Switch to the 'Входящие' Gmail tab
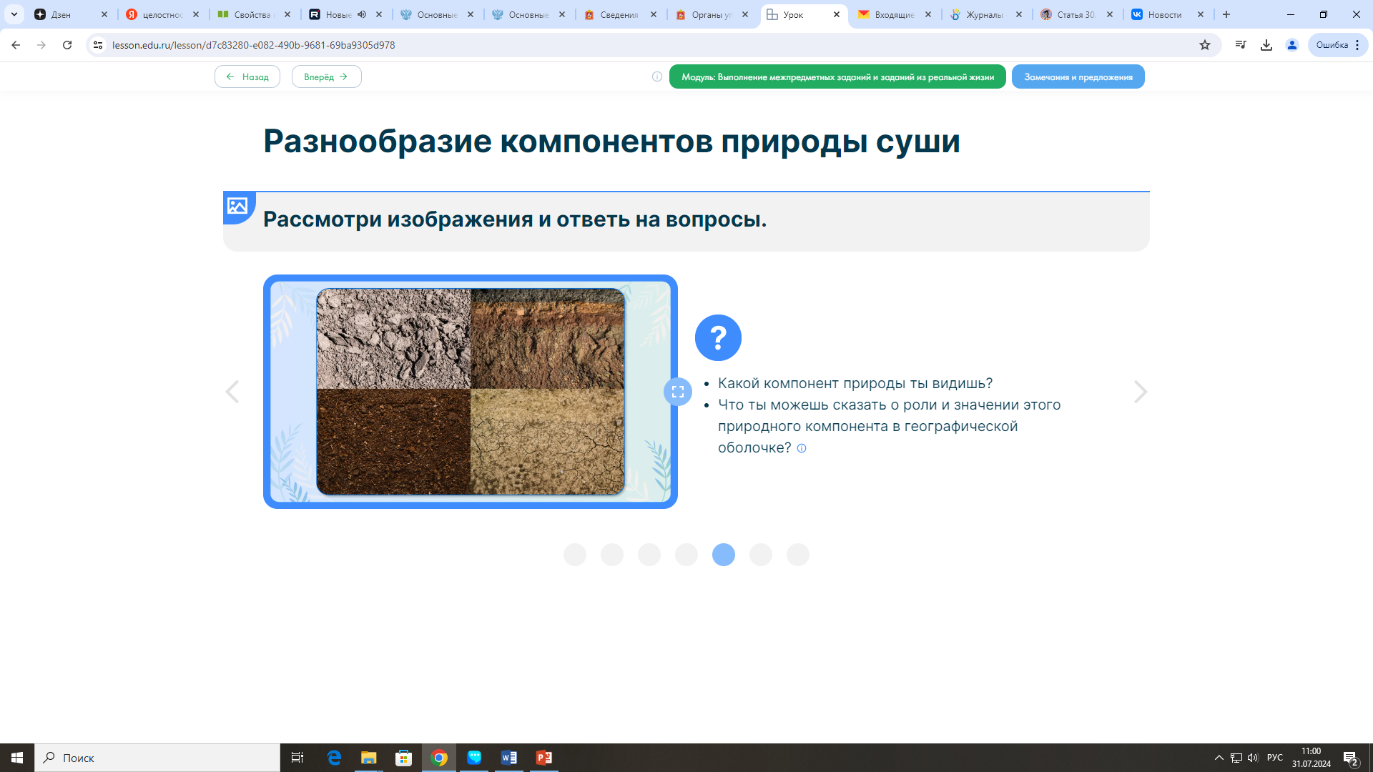The image size is (1373, 772). point(894,14)
